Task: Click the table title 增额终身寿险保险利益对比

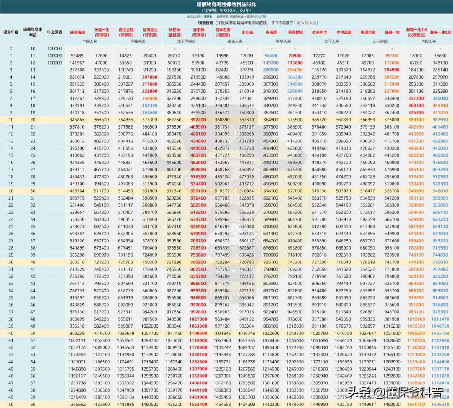Action: (226, 4)
